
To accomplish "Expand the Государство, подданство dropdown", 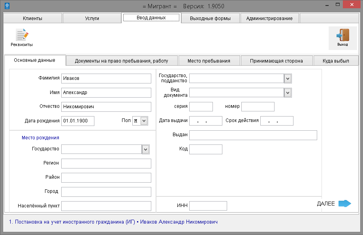I will click(288, 78).
